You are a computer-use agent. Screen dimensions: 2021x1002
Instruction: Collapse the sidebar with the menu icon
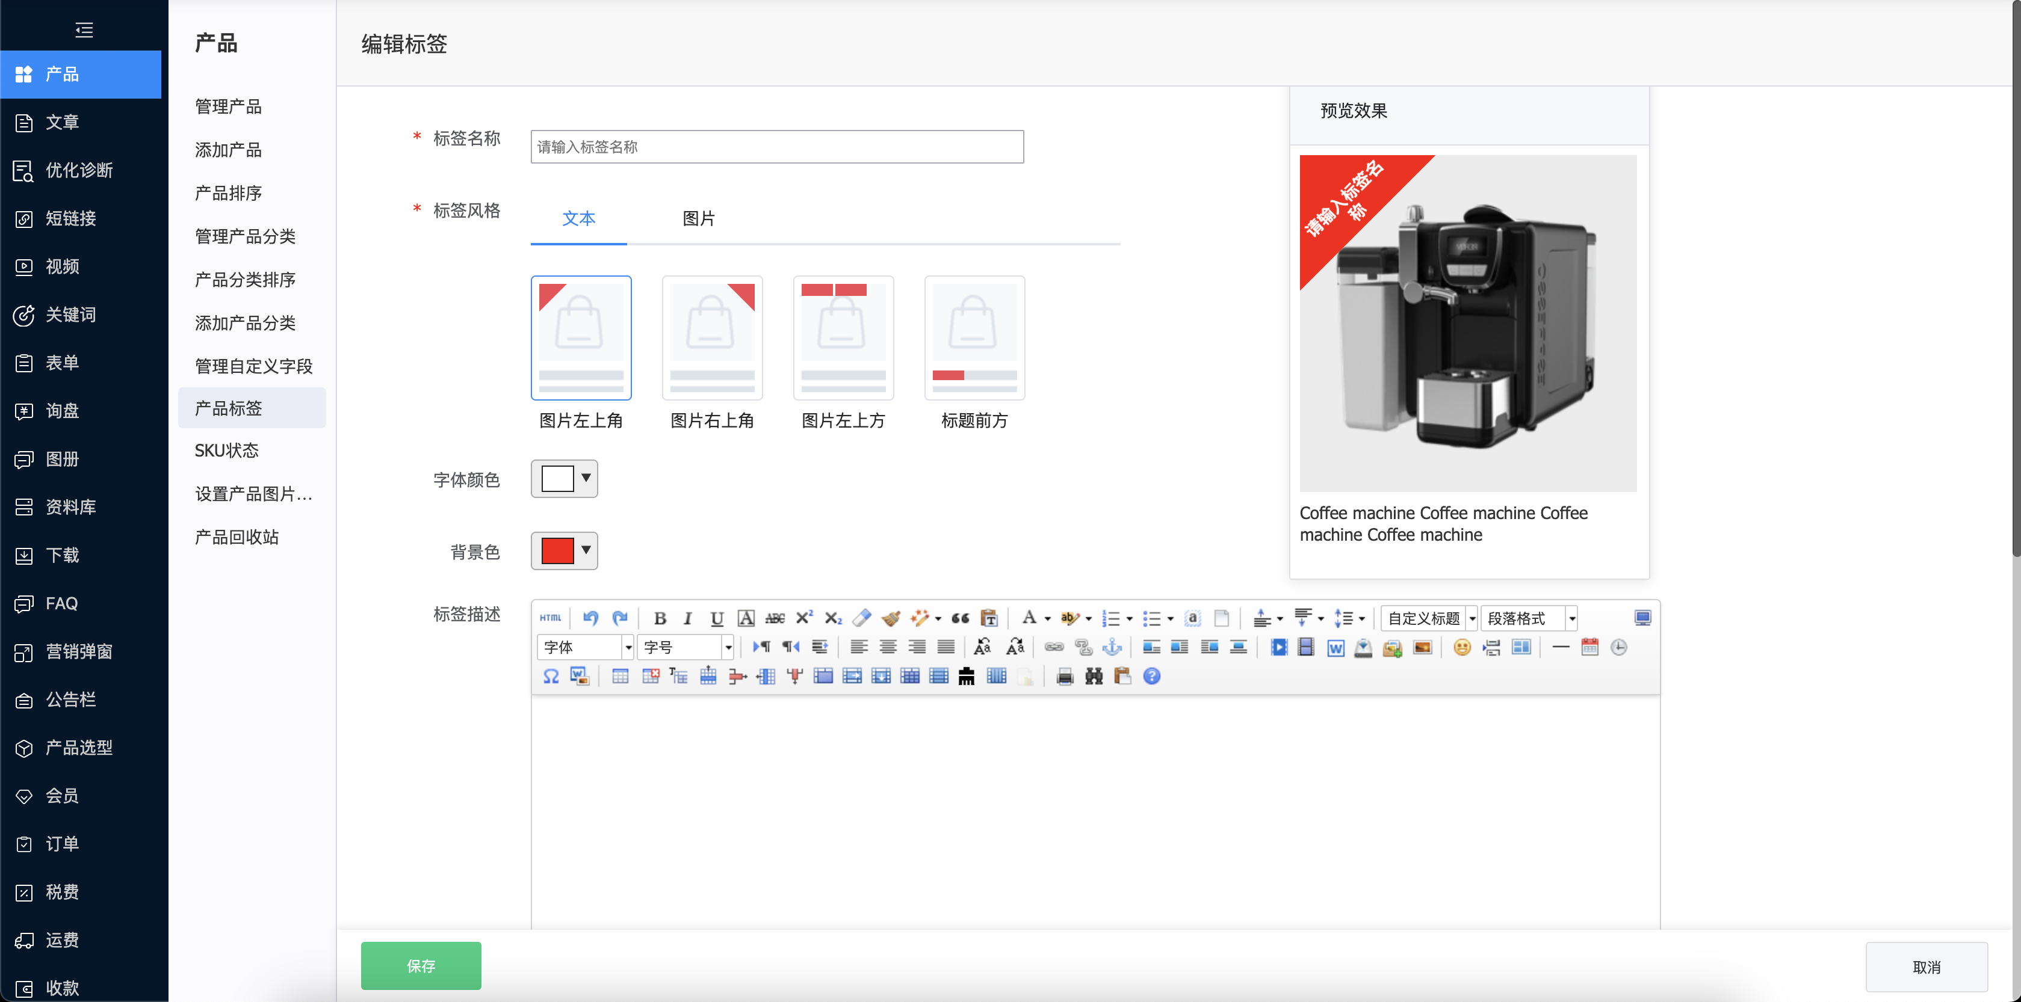[84, 30]
